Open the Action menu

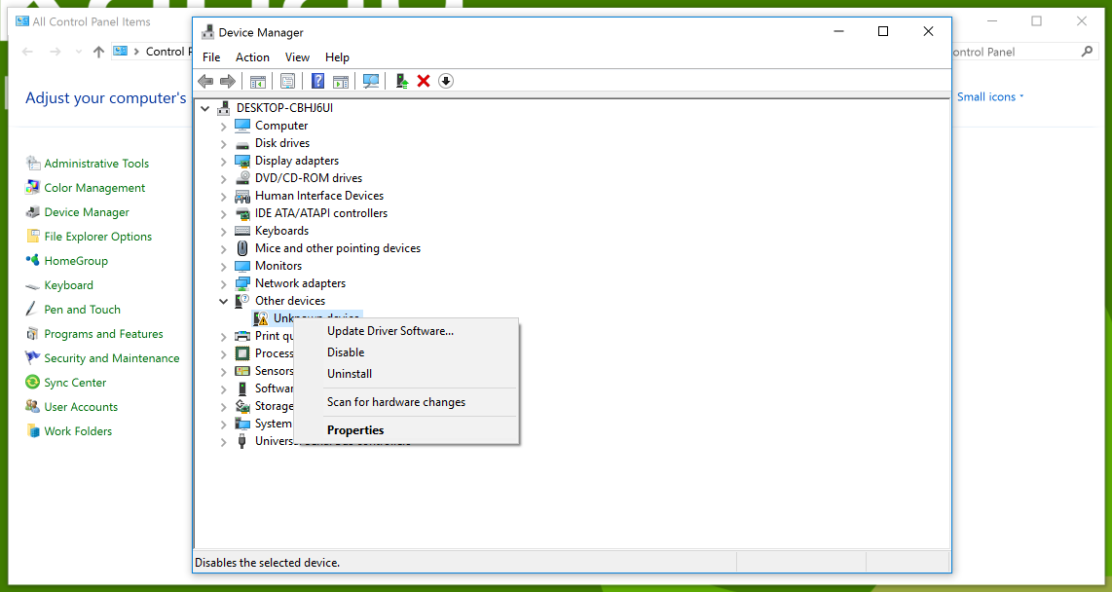point(252,57)
